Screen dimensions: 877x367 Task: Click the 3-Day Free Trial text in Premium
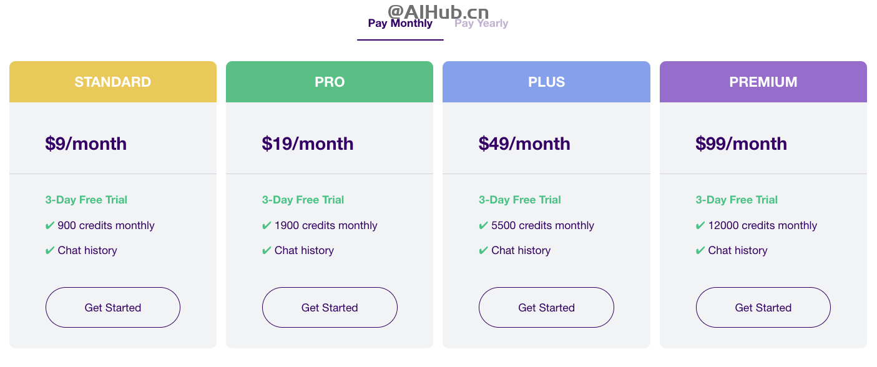tap(737, 200)
